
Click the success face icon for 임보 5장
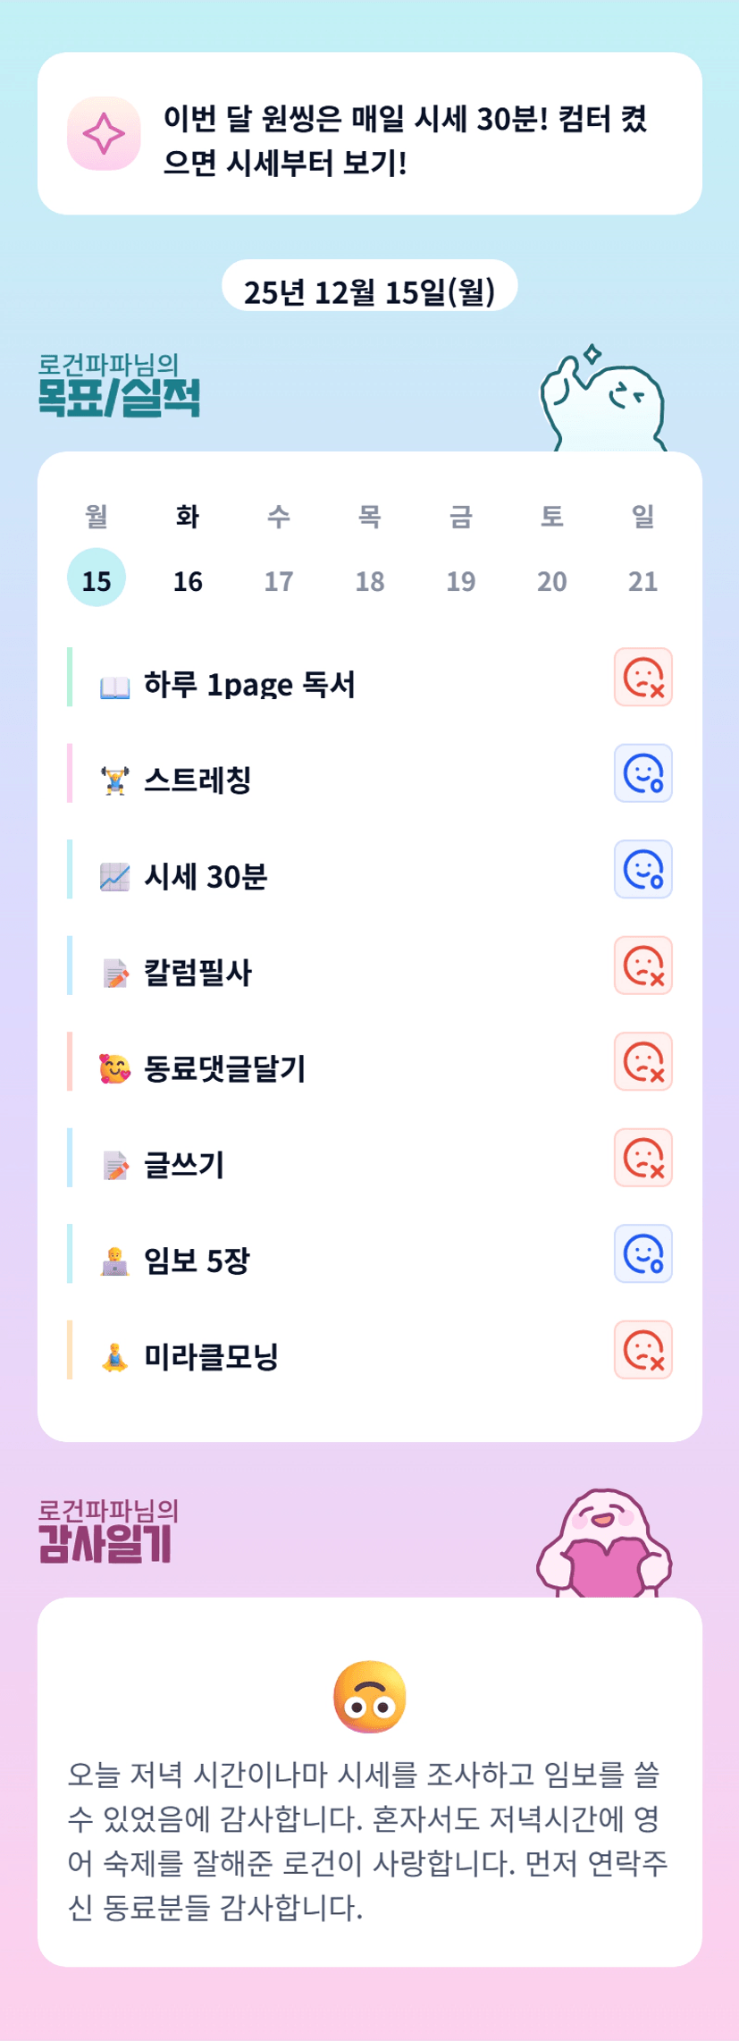[642, 1253]
